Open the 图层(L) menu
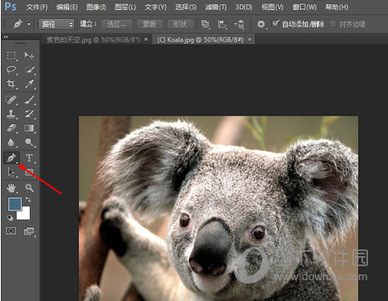Viewport: 388px width, 301px height. coord(126,7)
